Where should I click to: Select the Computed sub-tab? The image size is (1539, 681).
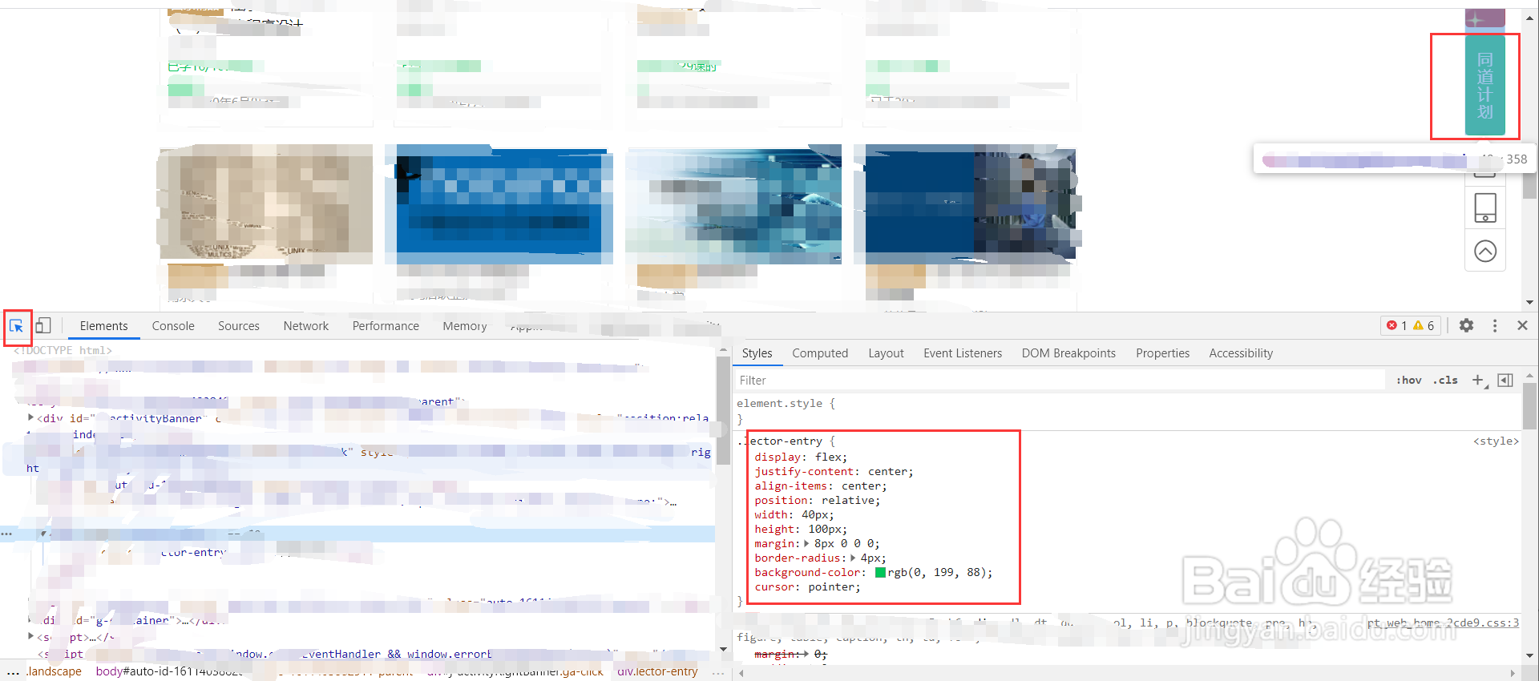coord(820,353)
